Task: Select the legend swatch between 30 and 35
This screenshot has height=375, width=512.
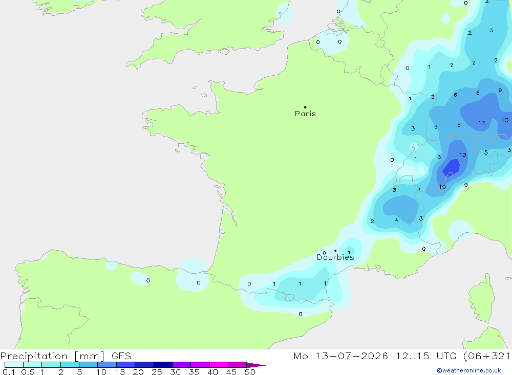Action: (x=182, y=365)
